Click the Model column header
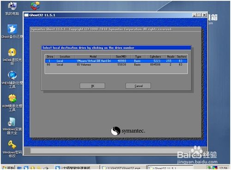This screenshot has width=231, height=170. 93,57
